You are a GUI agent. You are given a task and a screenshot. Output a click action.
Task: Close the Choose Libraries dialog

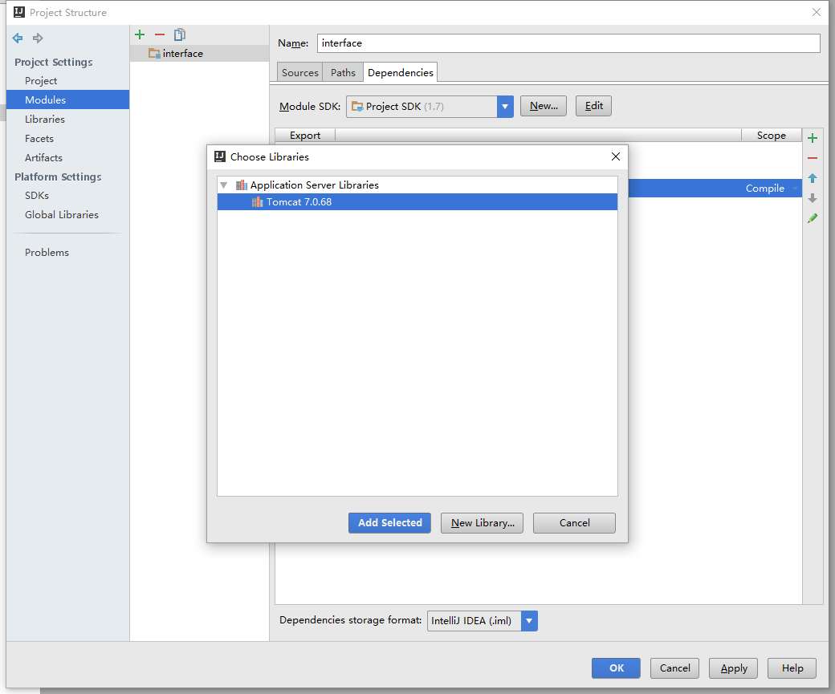pos(616,156)
